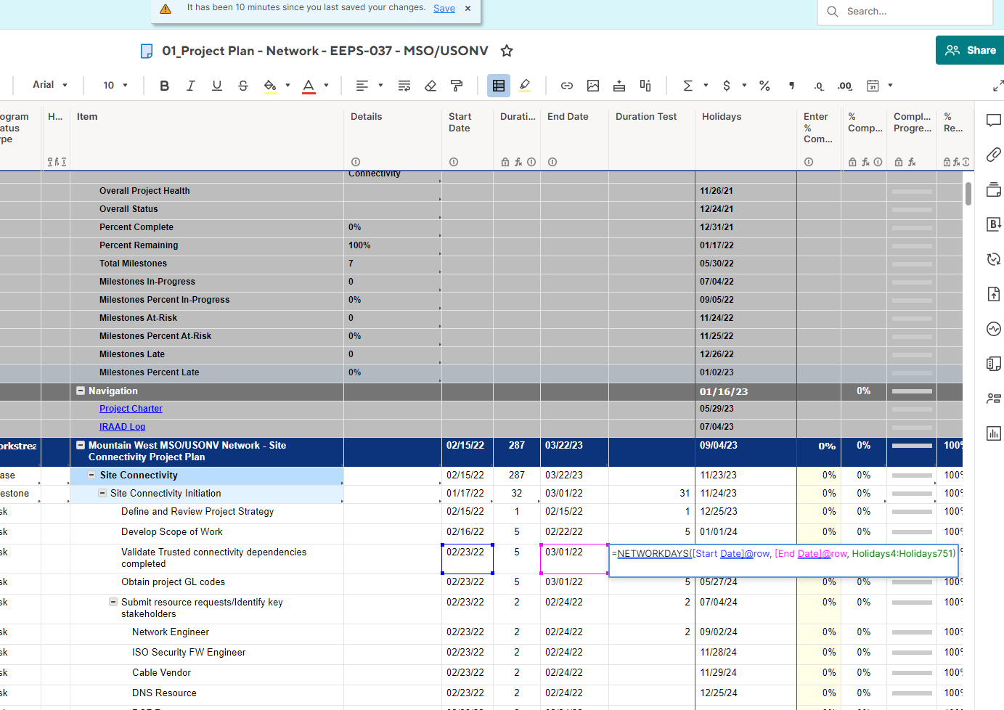Click the increase decimal icon
1004x710 pixels.
point(845,86)
